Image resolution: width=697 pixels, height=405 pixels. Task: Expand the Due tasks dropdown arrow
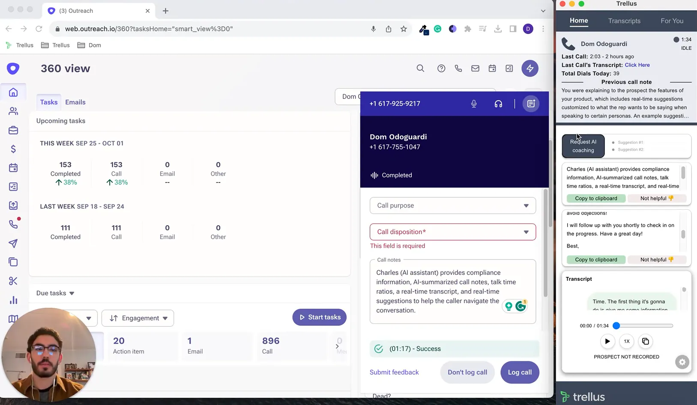pos(72,293)
